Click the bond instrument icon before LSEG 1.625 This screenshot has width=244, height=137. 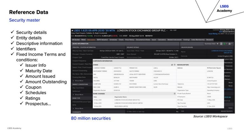click(x=72, y=30)
